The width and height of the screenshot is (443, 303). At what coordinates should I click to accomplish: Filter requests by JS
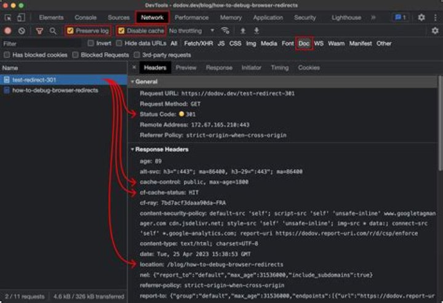click(221, 44)
